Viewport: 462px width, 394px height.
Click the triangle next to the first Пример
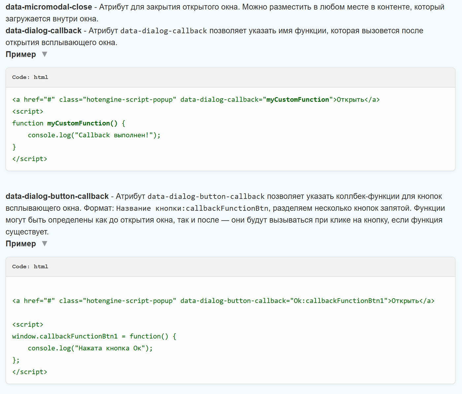point(45,54)
